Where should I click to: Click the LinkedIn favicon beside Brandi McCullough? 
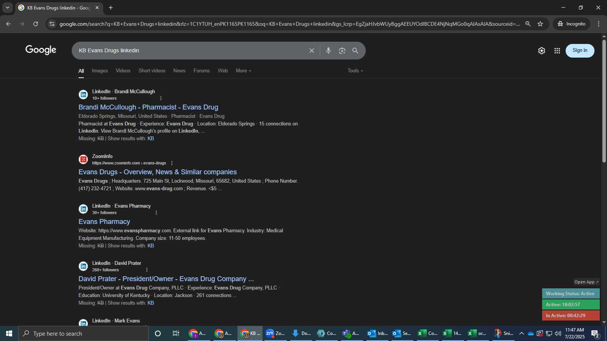click(83, 94)
